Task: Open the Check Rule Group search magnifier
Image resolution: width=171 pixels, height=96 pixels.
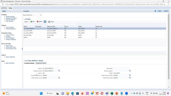Action: tap(130, 78)
